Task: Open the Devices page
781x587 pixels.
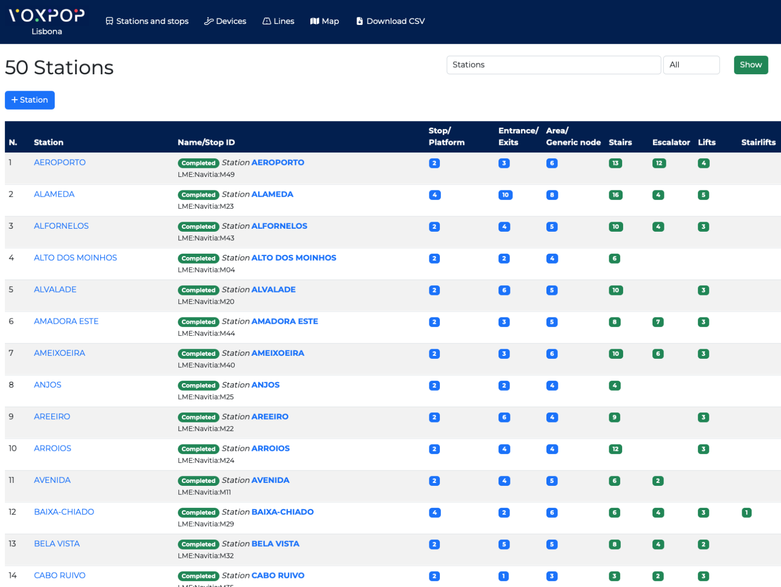Action: tap(225, 21)
